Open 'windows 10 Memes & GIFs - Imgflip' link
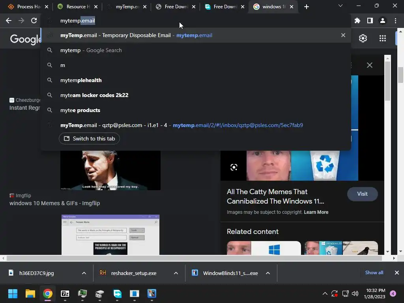This screenshot has width=404, height=303. [54, 203]
